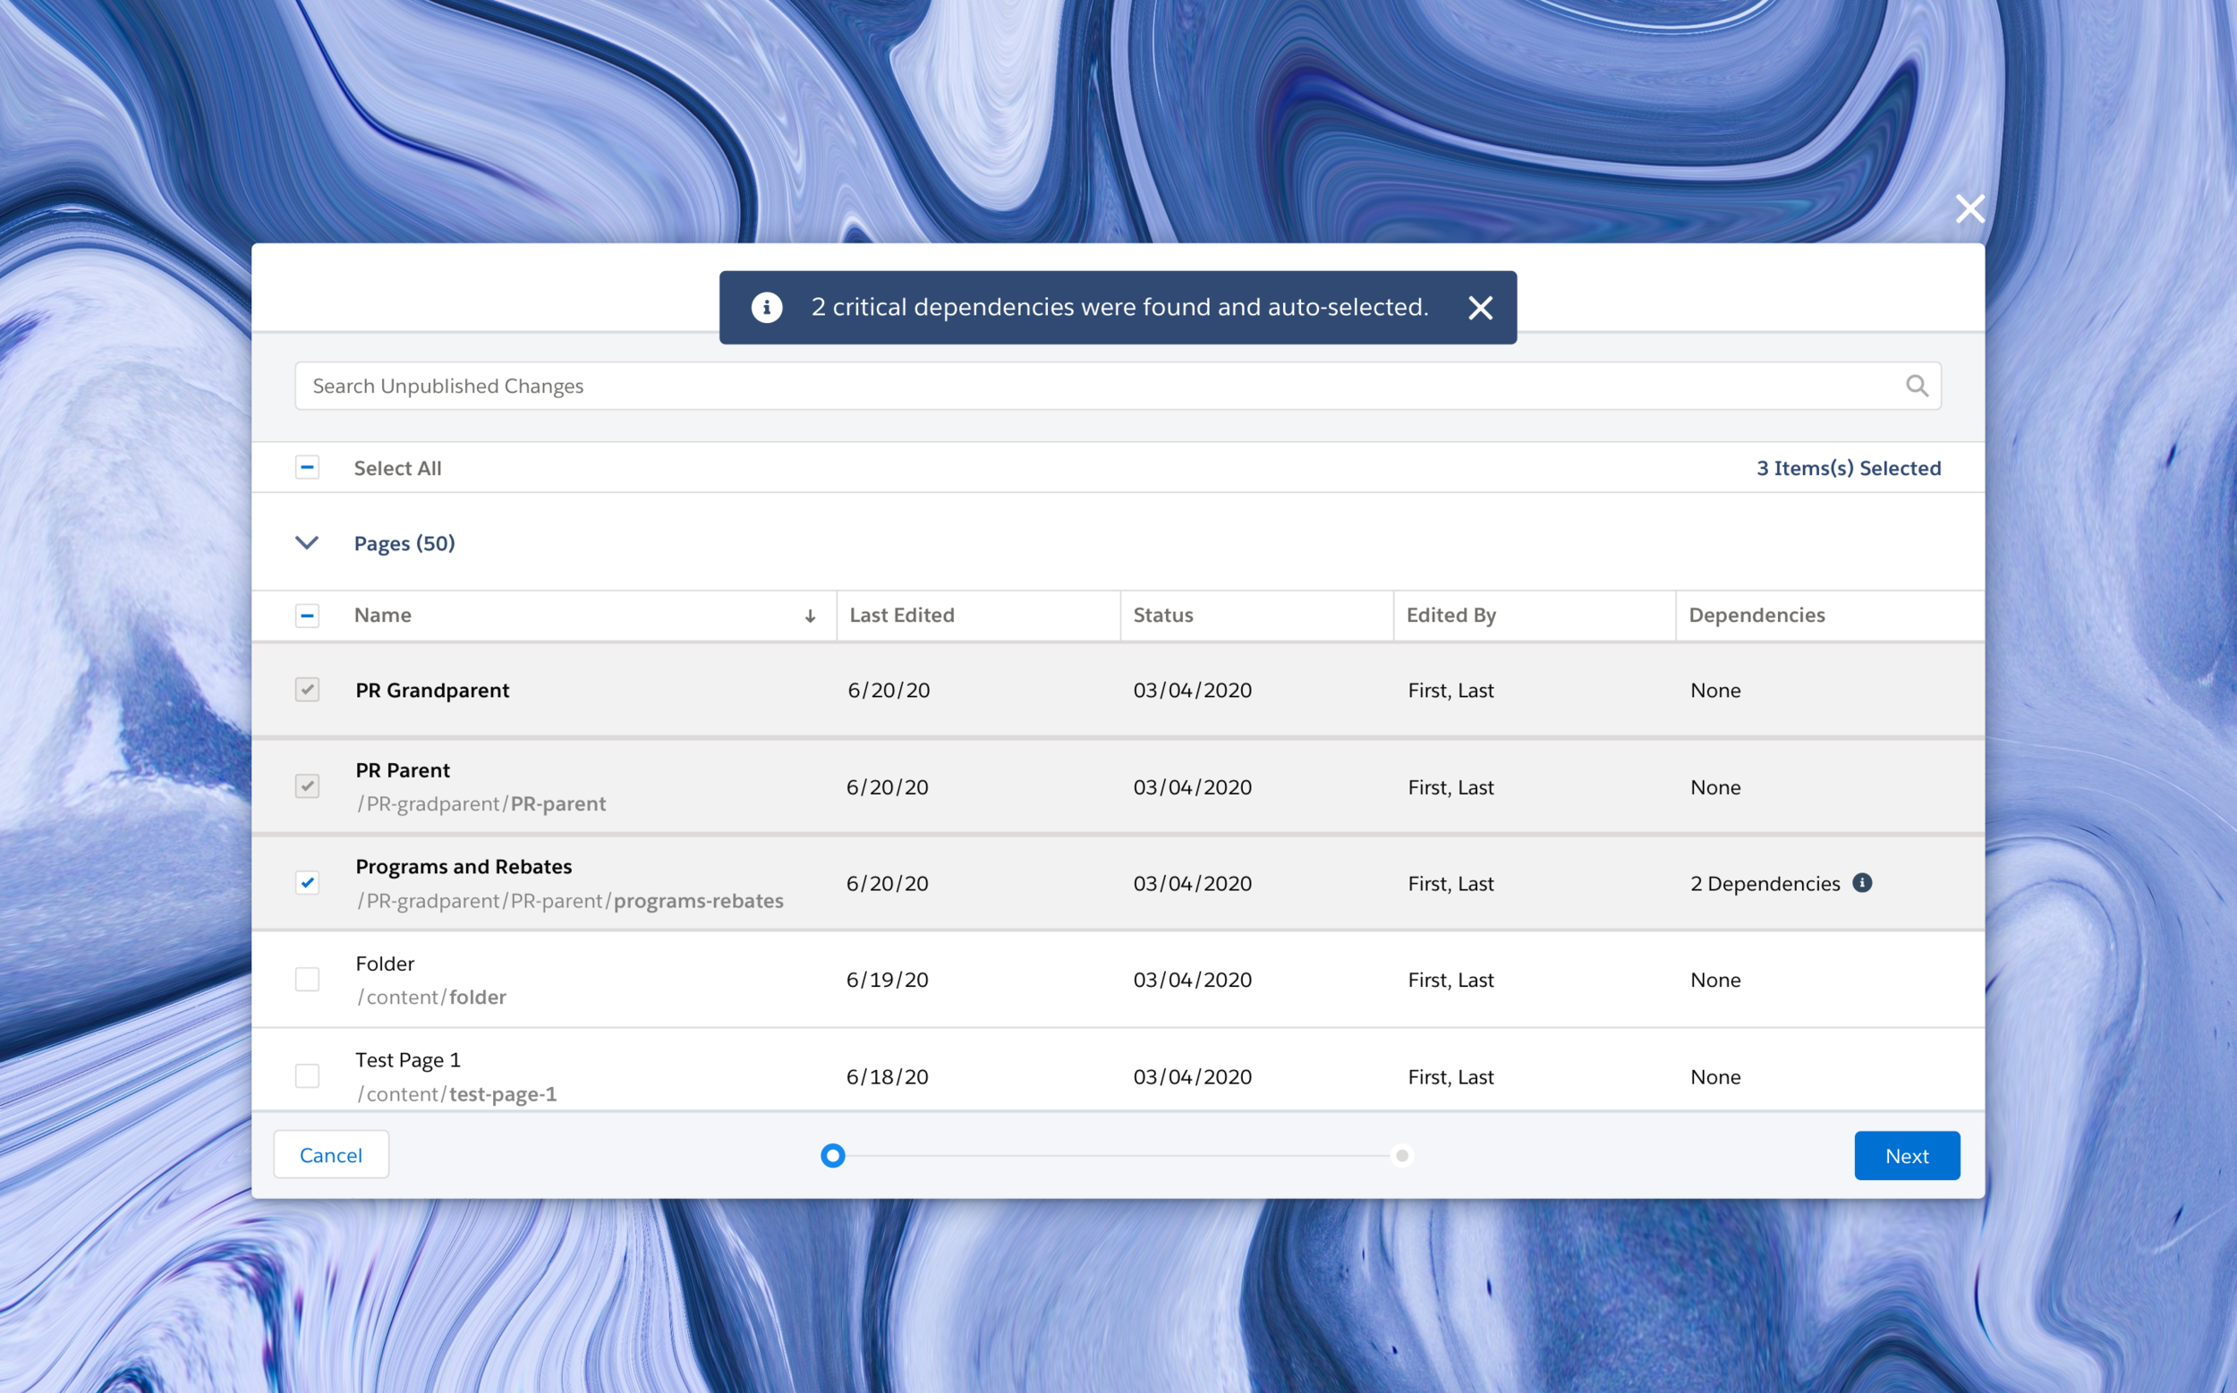Click the info icon in the notification banner
The height and width of the screenshot is (1393, 2237).
[x=767, y=307]
